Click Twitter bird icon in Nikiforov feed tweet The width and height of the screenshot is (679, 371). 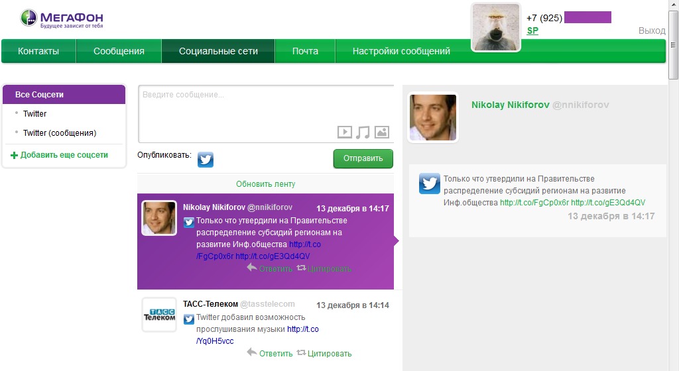pyautogui.click(x=189, y=223)
